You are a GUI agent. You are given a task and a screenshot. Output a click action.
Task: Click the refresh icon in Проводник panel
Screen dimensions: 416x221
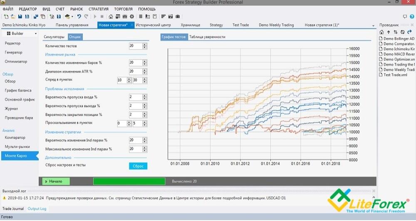(x=402, y=32)
